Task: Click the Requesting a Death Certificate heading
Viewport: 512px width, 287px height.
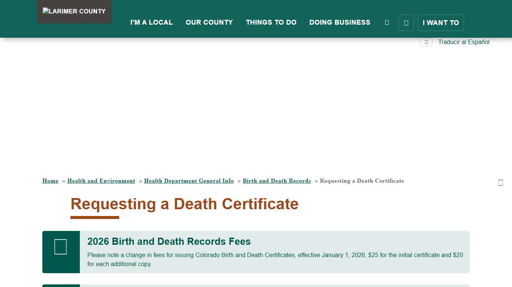Action: 184,204
